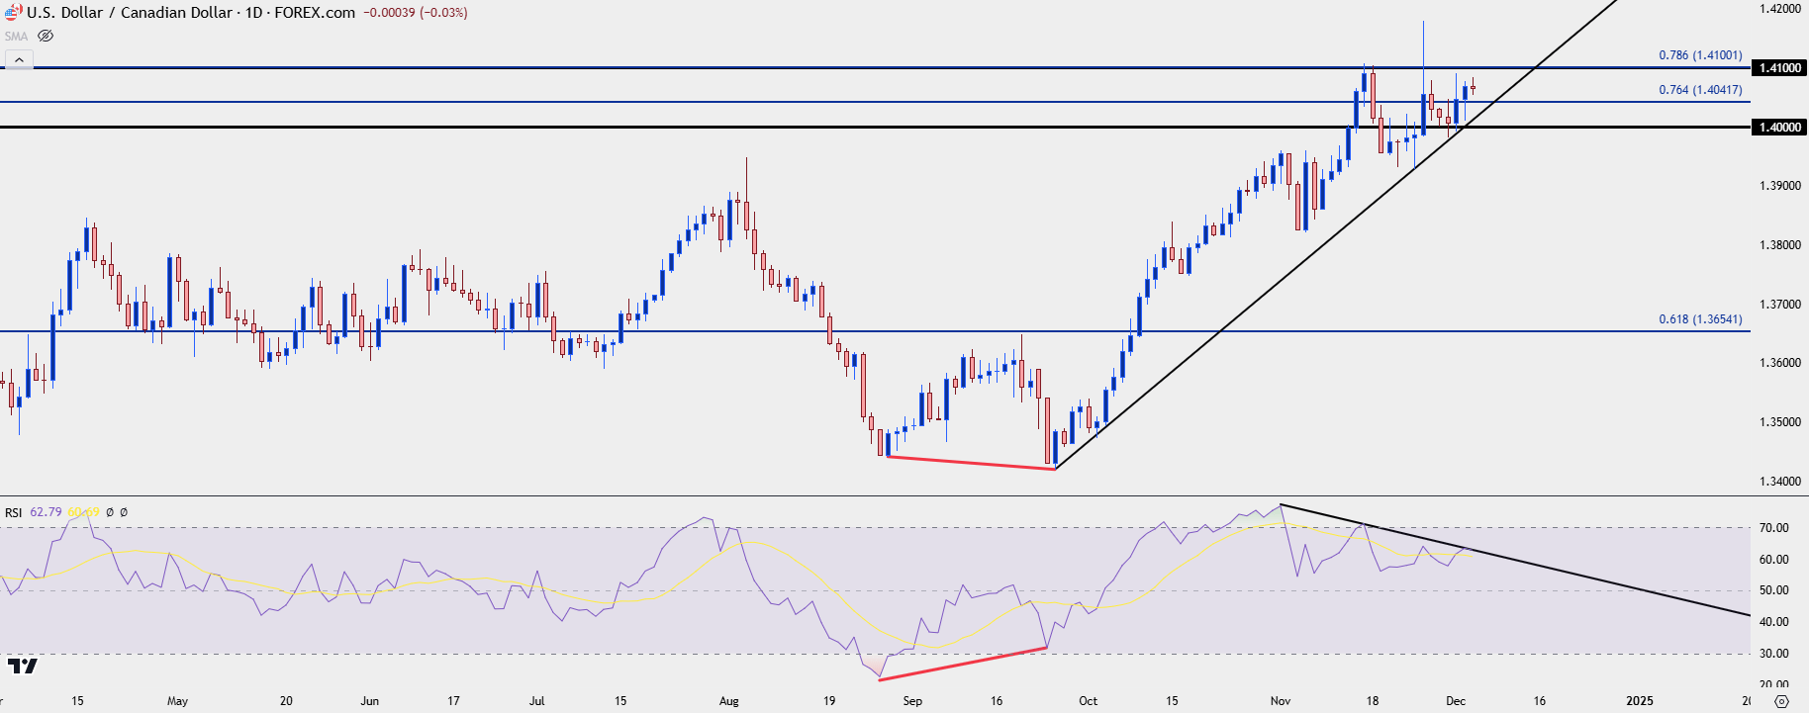Viewport: 1809px width, 713px height.
Task: Toggle SMA indicator visibility eye icon
Action: [x=46, y=36]
